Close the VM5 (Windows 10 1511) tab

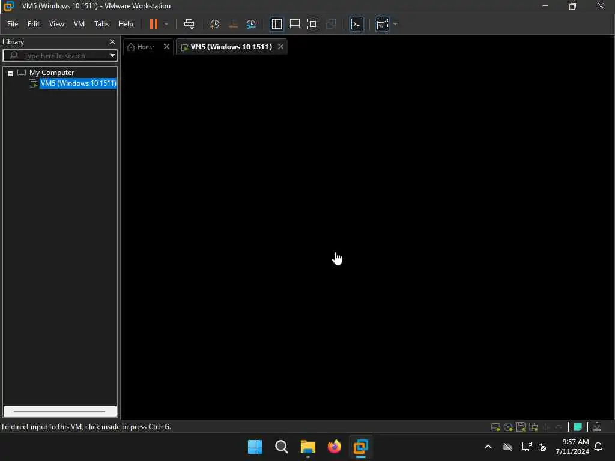[x=280, y=46]
